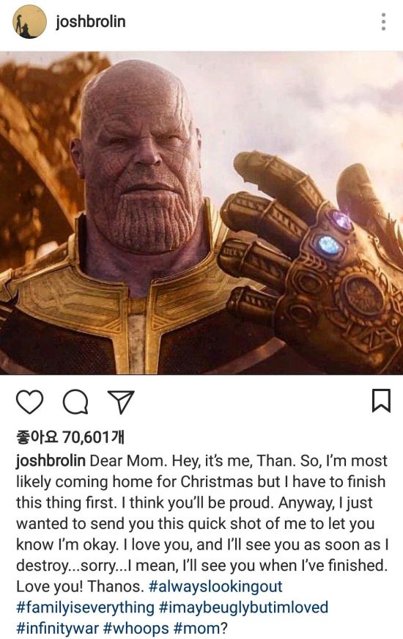Open the three-dot post options menu

(383, 21)
